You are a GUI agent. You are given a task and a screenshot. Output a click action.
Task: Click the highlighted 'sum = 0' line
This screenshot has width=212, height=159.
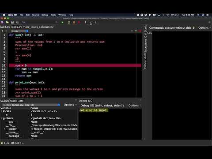click(75, 65)
